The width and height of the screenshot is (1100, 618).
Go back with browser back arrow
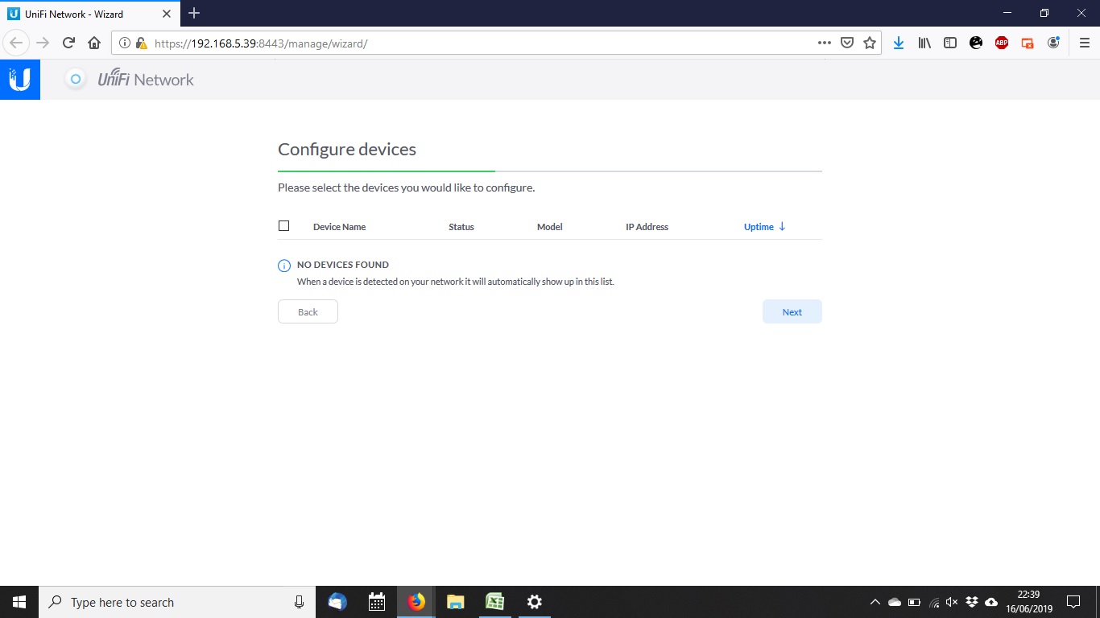click(16, 43)
